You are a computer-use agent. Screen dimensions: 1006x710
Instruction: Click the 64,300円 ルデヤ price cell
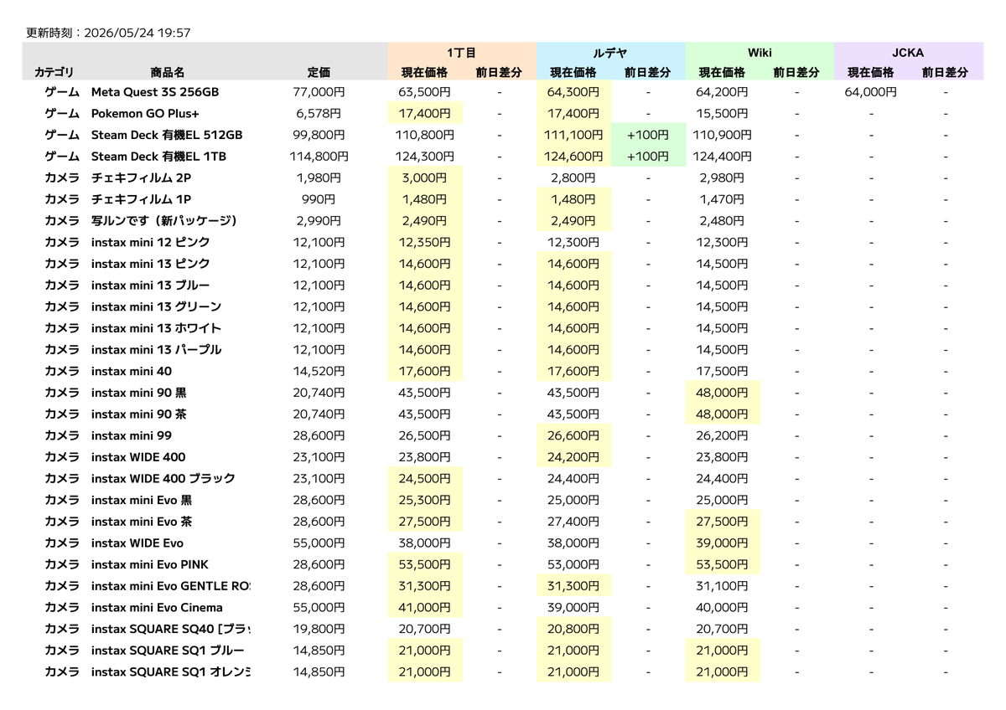pyautogui.click(x=573, y=92)
